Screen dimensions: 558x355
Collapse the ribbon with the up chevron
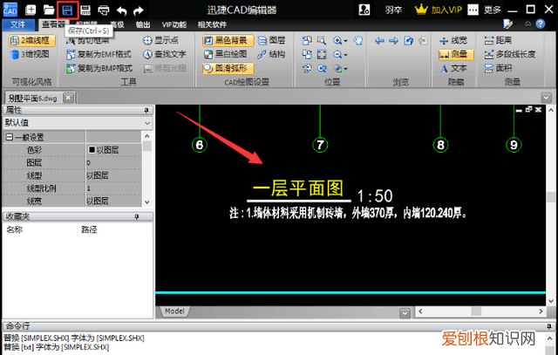527,24
